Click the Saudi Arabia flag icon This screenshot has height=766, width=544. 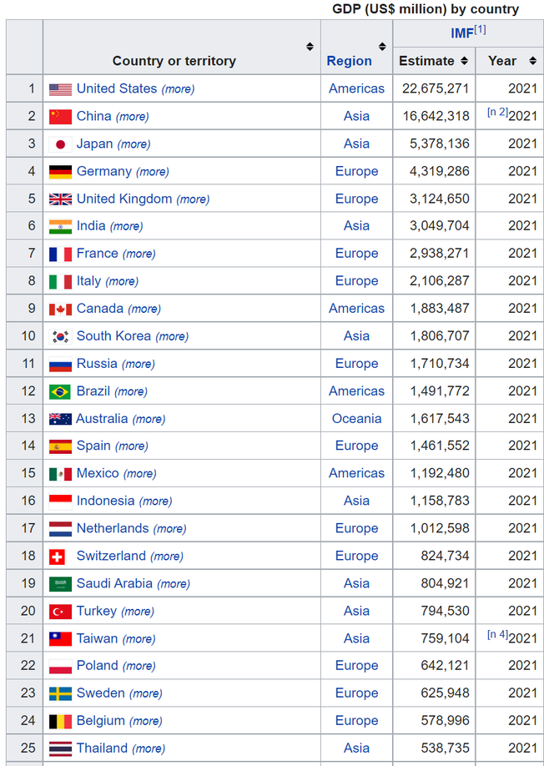coord(61,584)
